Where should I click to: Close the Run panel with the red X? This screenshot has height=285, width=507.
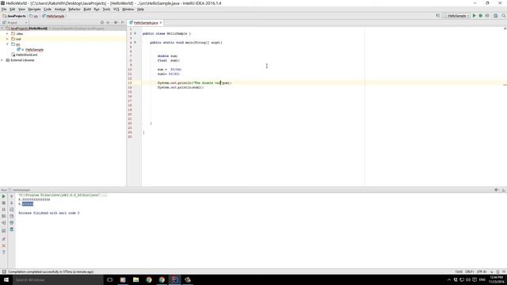(x=3, y=246)
